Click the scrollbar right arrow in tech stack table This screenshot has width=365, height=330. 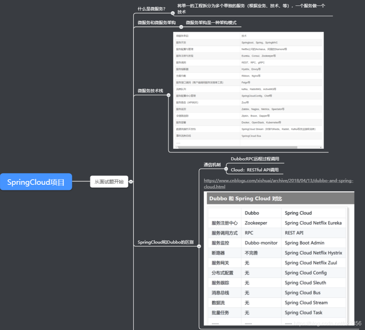coord(321,147)
